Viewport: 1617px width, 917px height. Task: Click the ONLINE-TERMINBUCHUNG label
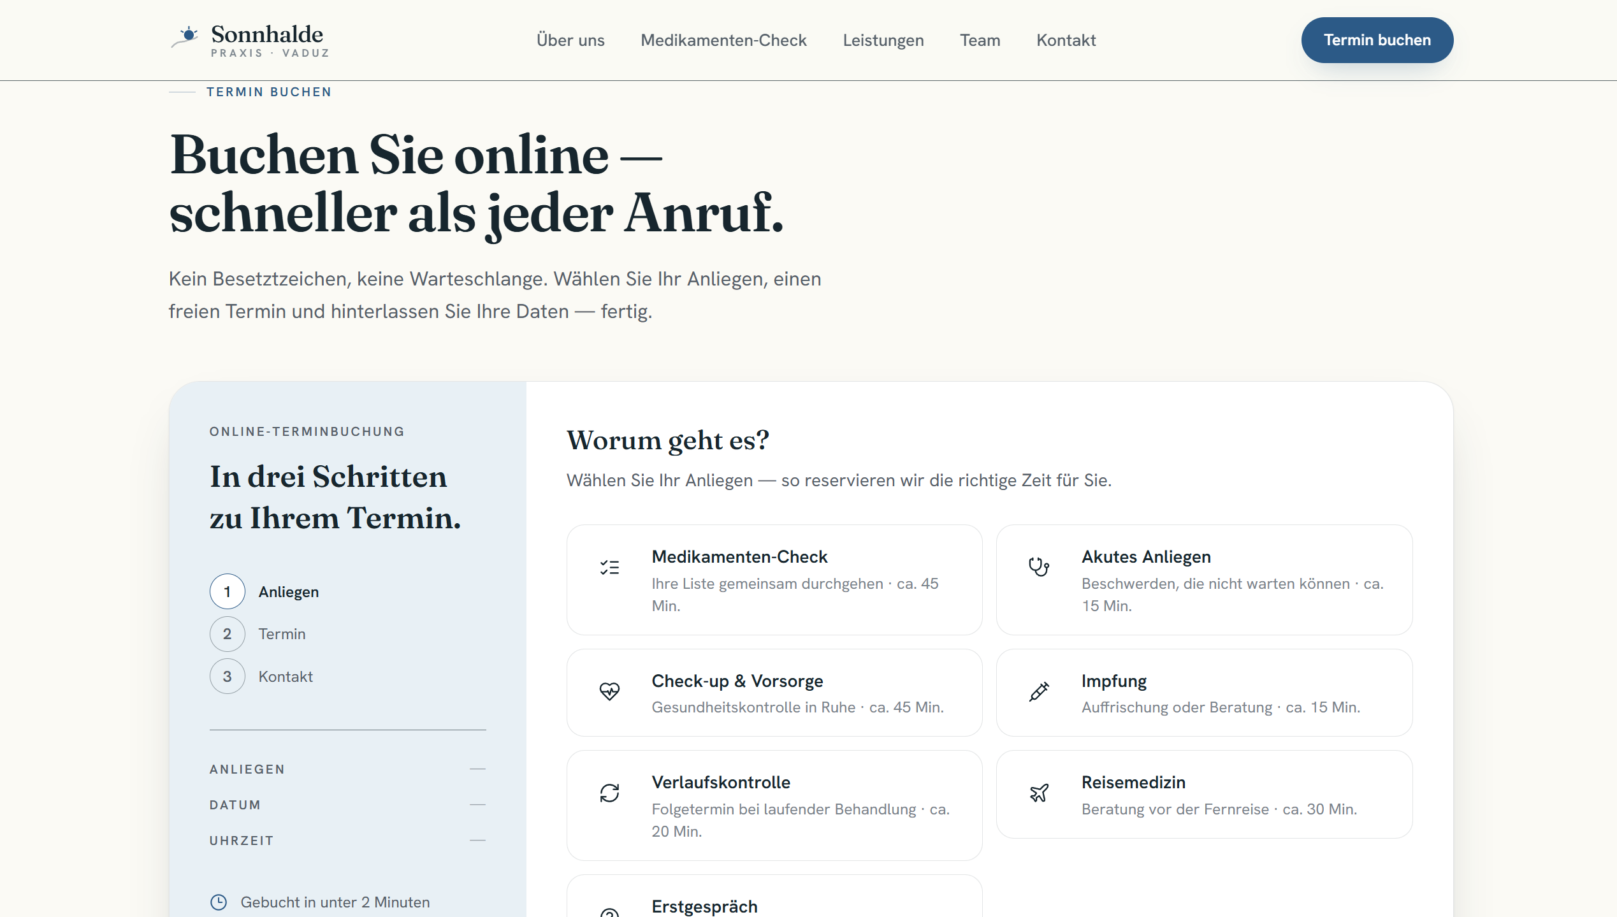point(307,431)
